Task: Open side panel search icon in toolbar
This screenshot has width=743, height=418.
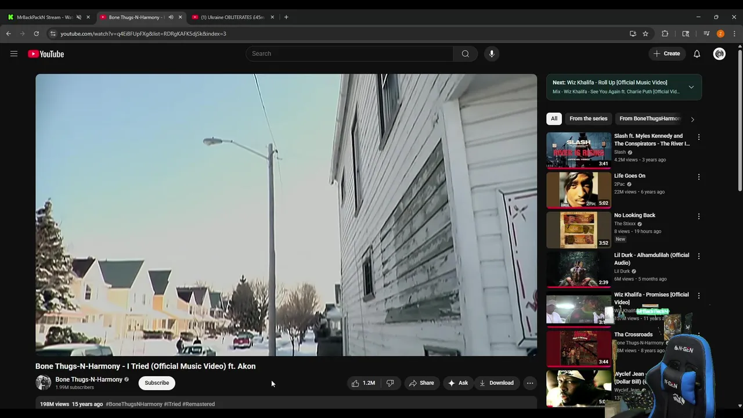Action: 686,34
